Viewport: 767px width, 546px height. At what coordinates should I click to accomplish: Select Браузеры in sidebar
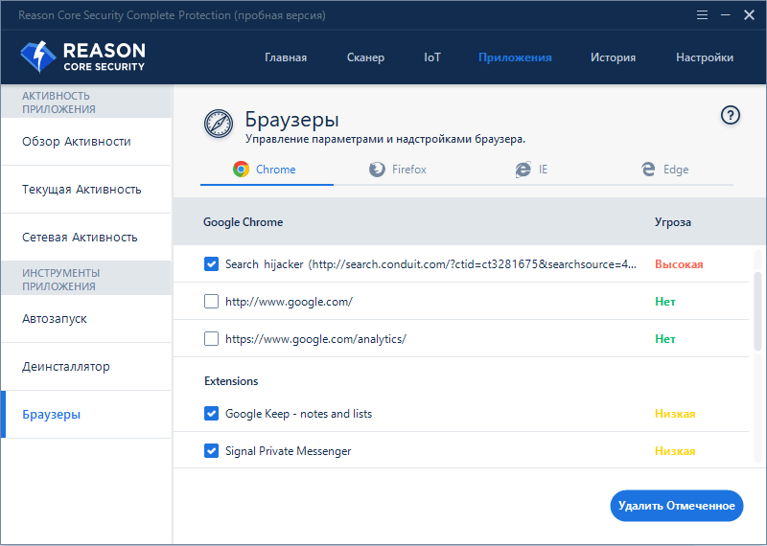pos(86,415)
